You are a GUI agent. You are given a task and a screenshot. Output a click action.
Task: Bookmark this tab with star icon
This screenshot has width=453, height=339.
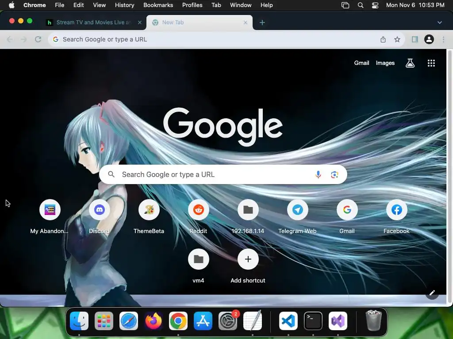click(x=397, y=39)
